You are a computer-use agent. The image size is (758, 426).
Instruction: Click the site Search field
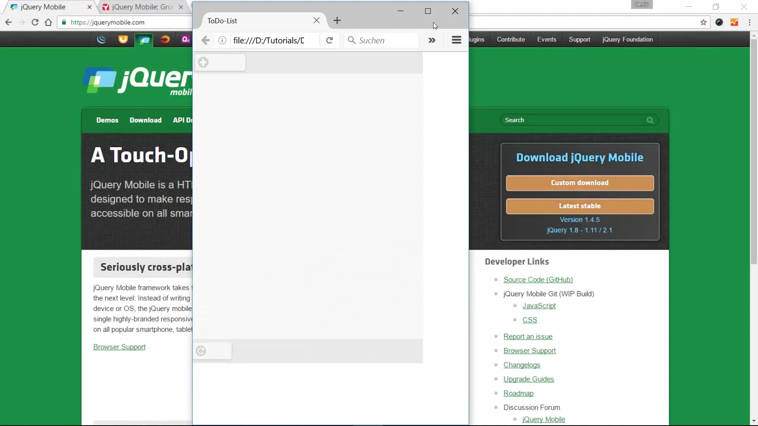point(572,120)
